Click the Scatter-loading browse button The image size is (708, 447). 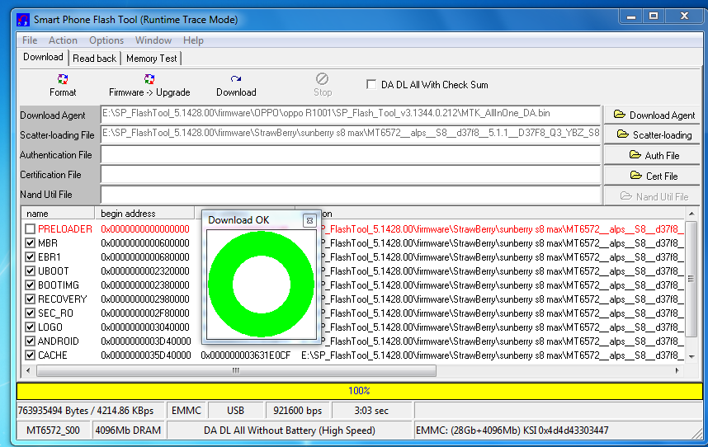coord(653,135)
